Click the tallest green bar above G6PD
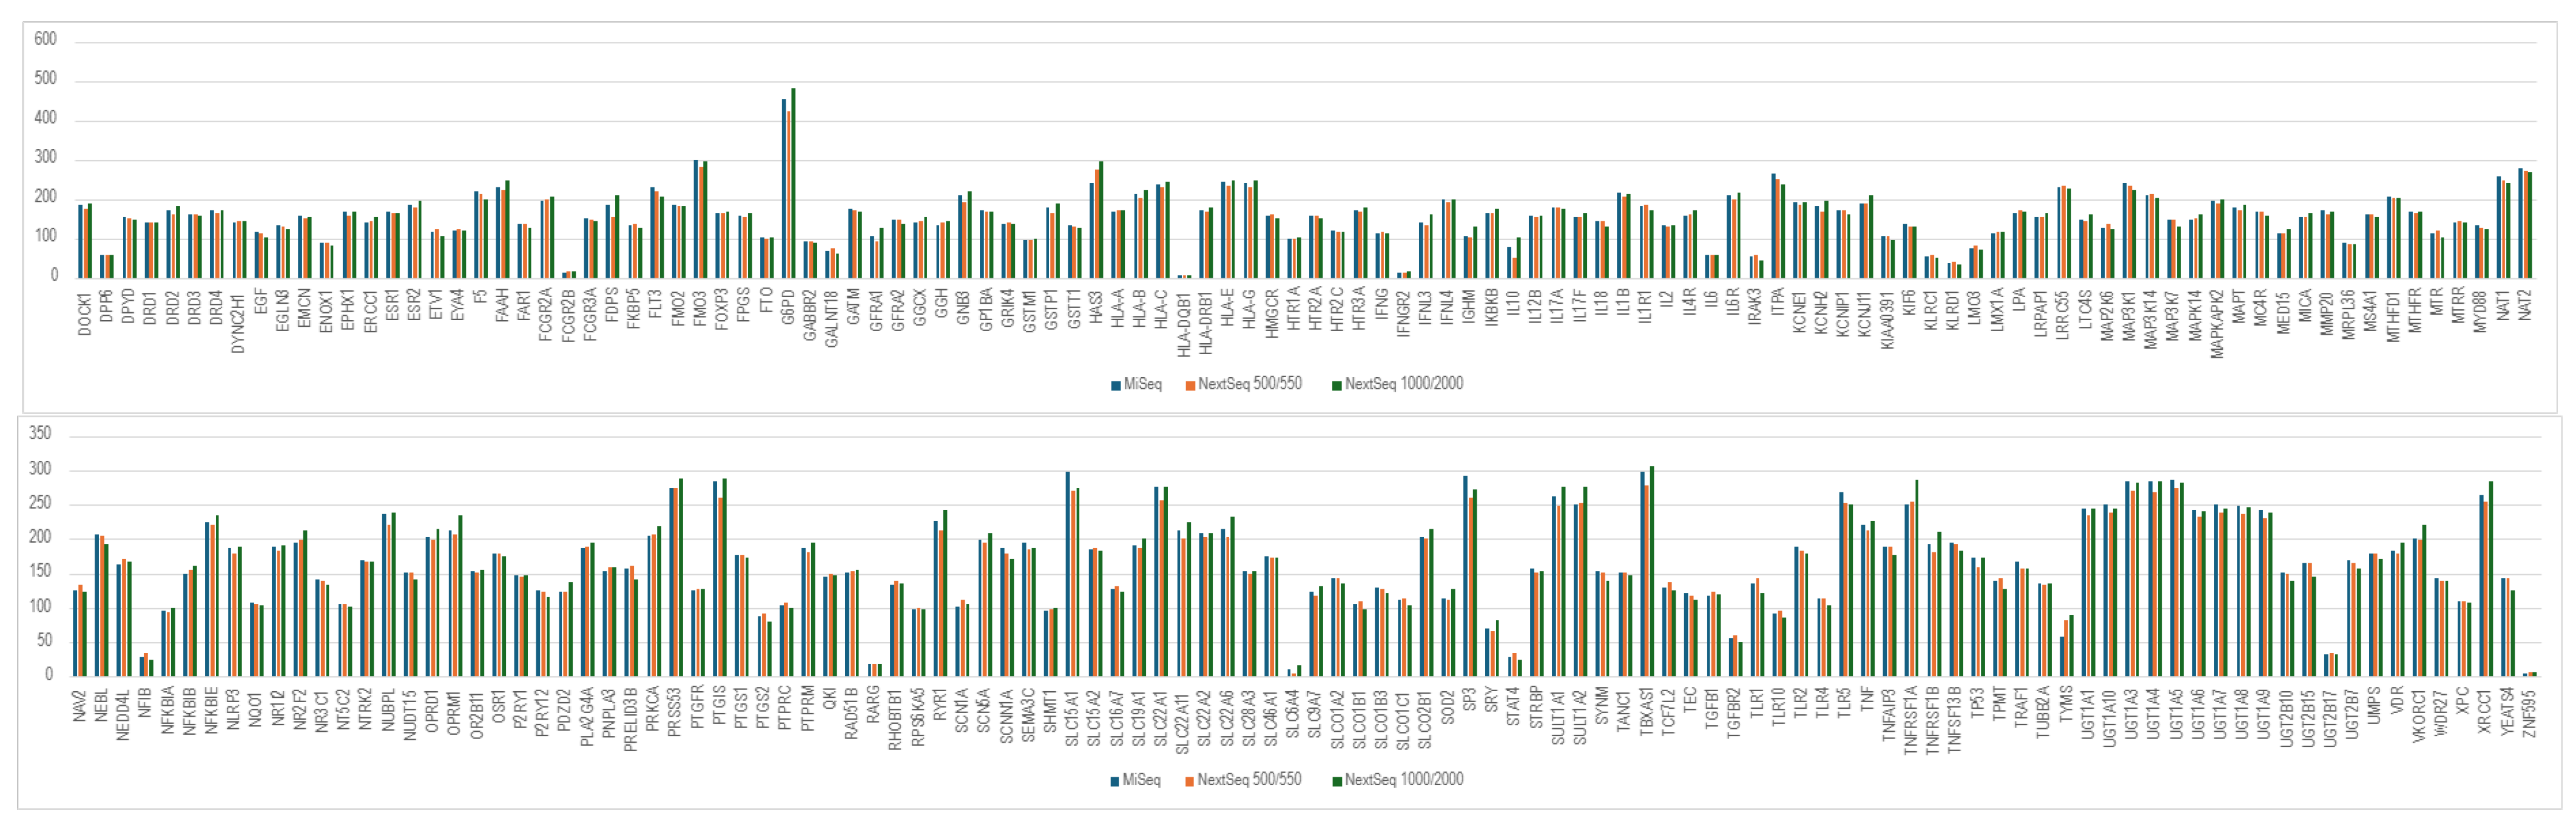This screenshot has height=827, width=2576. [793, 182]
